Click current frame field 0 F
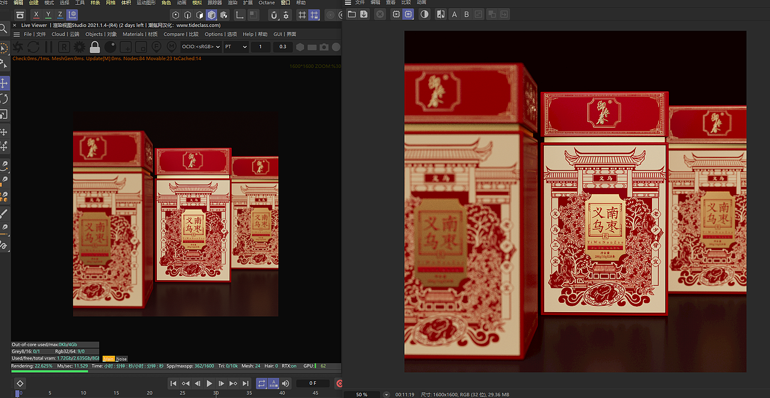770x398 pixels. (313, 383)
